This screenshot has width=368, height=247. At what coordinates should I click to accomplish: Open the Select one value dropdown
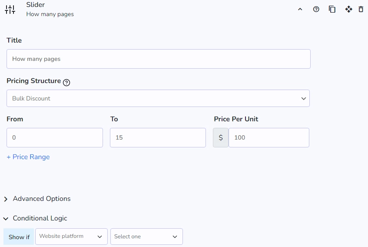(146, 237)
